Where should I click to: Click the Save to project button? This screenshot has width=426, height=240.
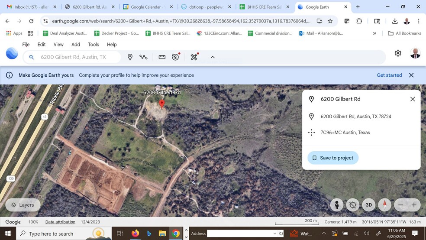(x=333, y=158)
